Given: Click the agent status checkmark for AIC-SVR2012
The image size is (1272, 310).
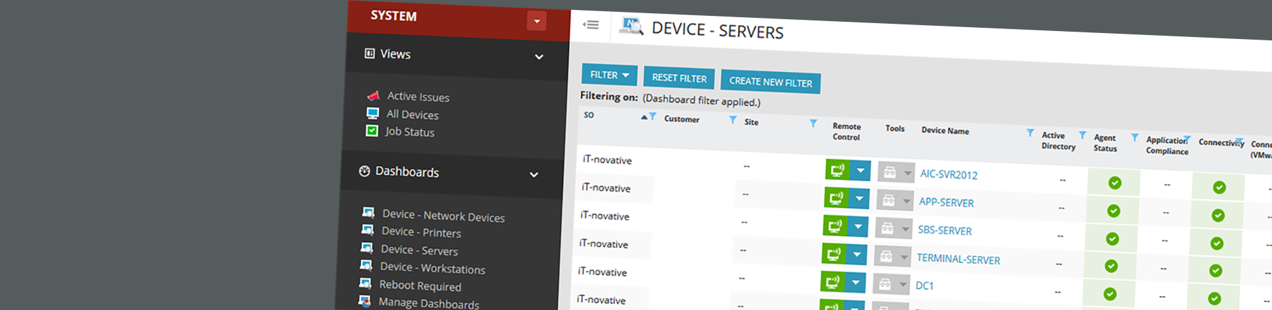Looking at the screenshot, I should [1115, 183].
